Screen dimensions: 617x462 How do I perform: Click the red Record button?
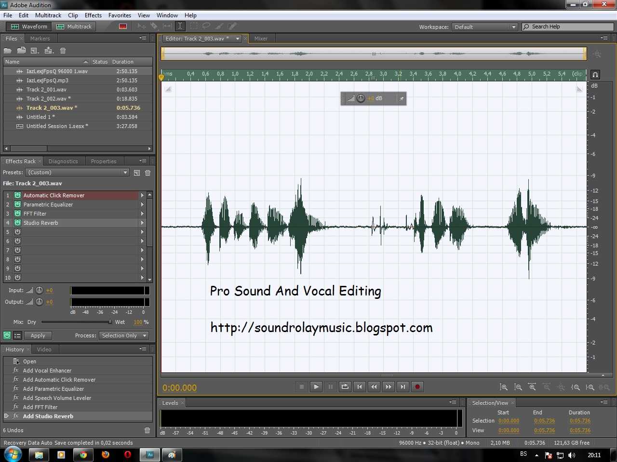417,386
